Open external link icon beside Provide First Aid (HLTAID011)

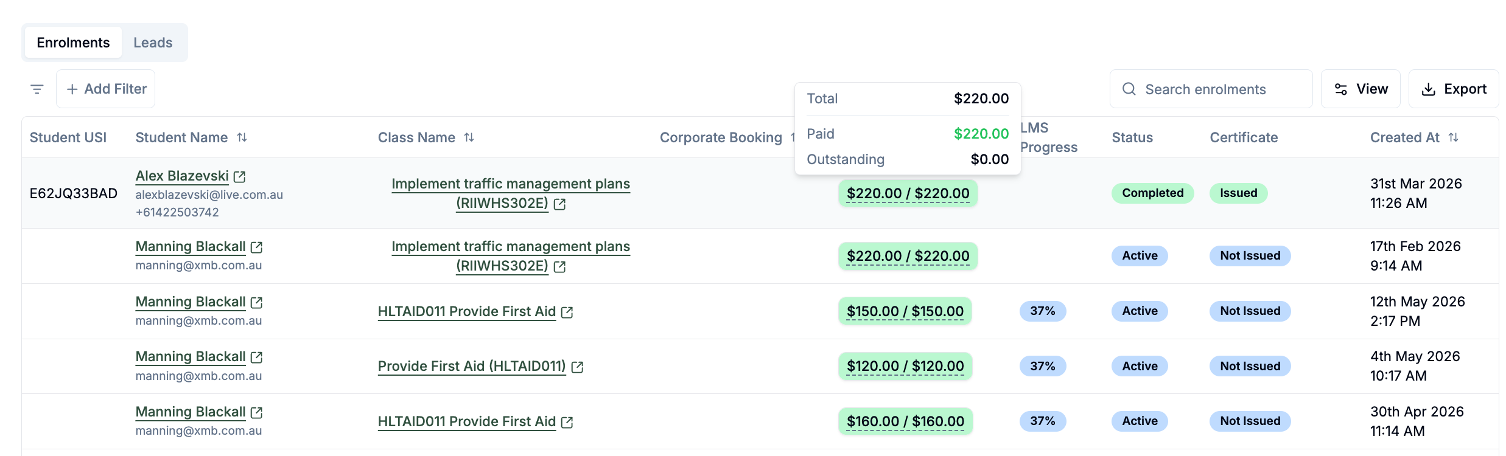[578, 367]
